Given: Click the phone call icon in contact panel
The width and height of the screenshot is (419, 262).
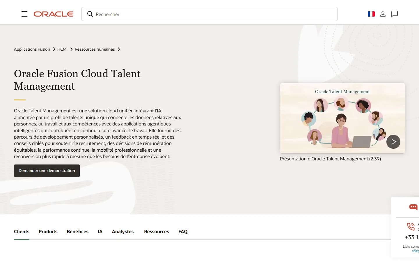Looking at the screenshot, I should pos(411,226).
